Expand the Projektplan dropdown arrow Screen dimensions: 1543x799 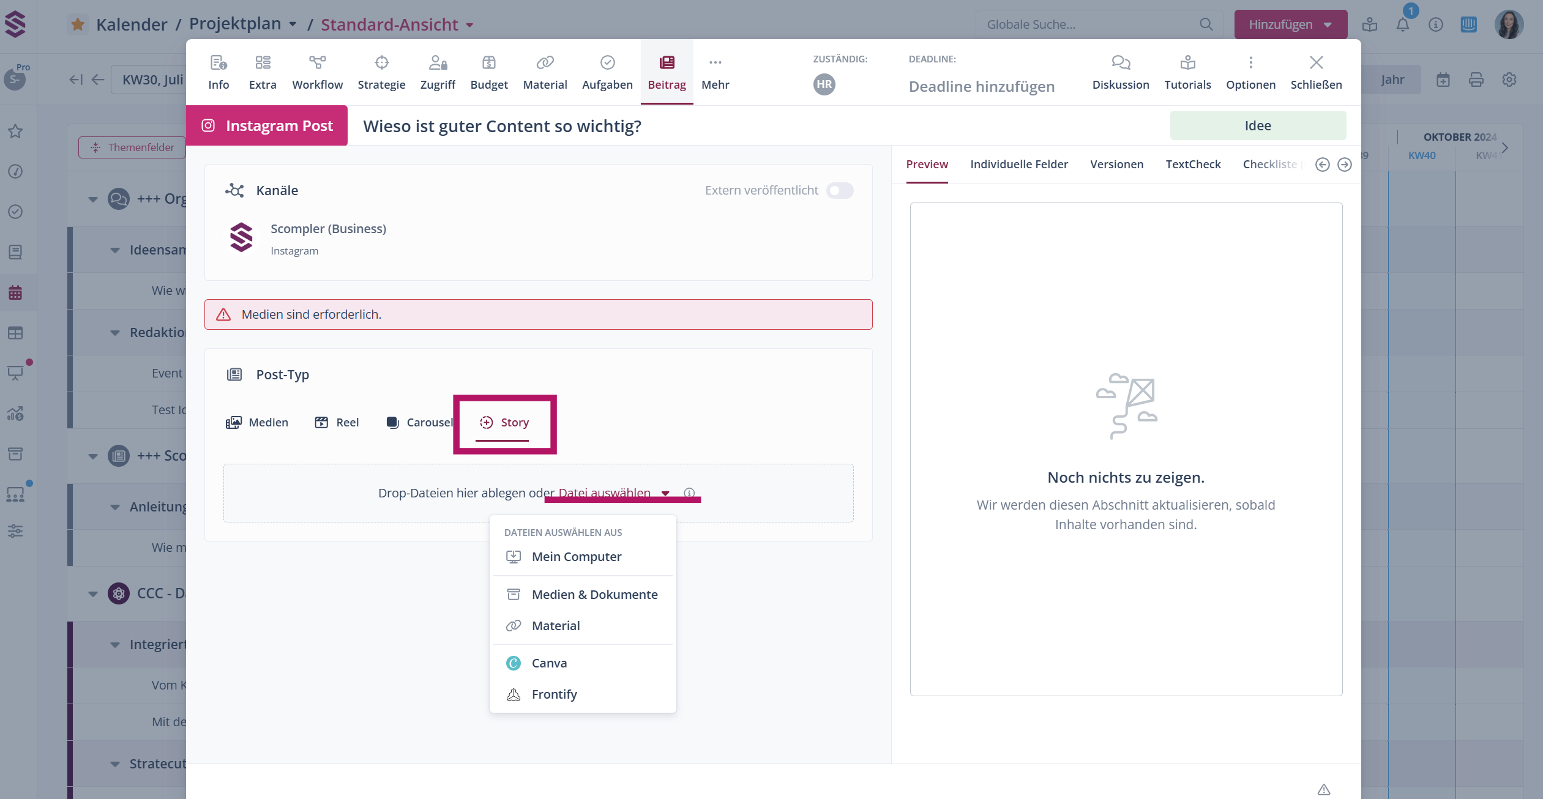[x=293, y=24]
